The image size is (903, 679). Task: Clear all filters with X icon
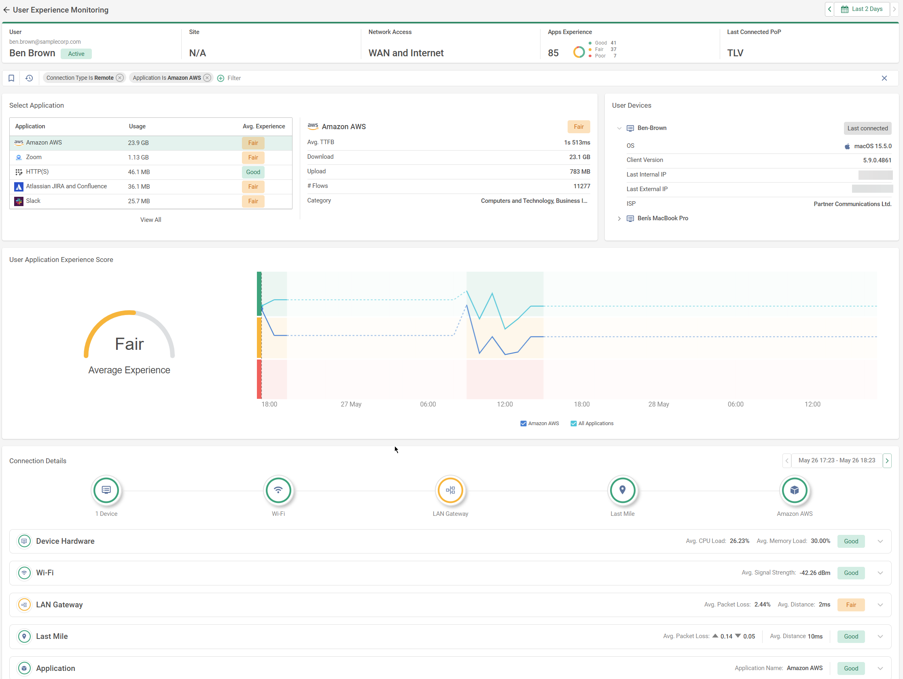click(884, 78)
